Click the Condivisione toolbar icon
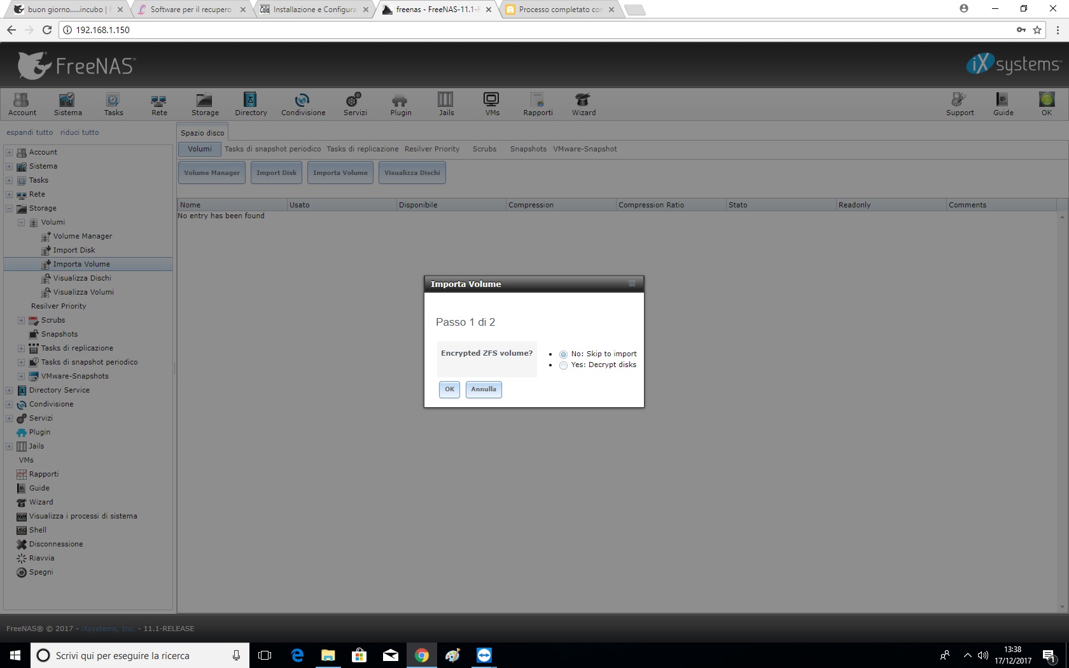 pyautogui.click(x=303, y=104)
